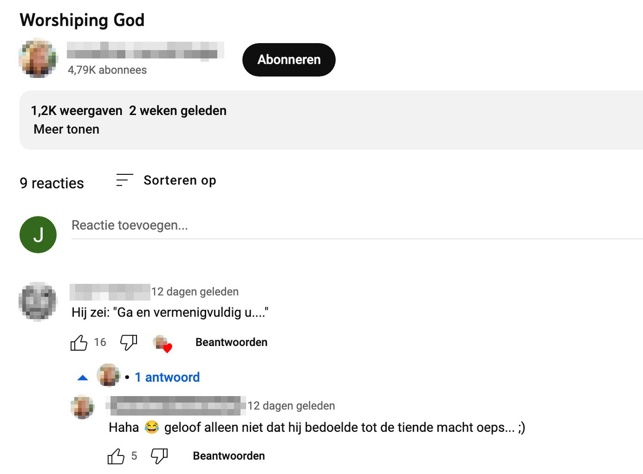Dislike the "Haha" reply
643x474 pixels.
point(159,455)
